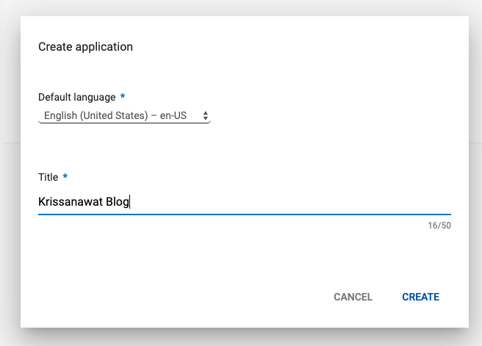The width and height of the screenshot is (482, 346).
Task: Click the 'Default language' field label
Action: [x=76, y=97]
